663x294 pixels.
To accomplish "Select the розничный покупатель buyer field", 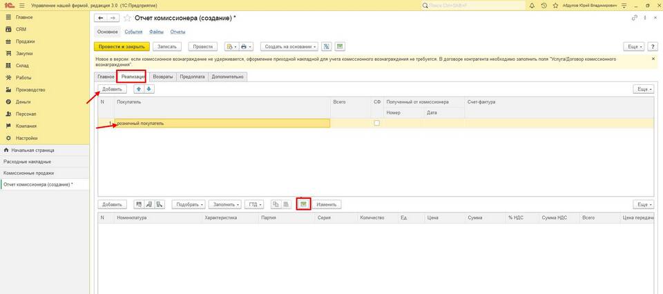I will click(221, 123).
